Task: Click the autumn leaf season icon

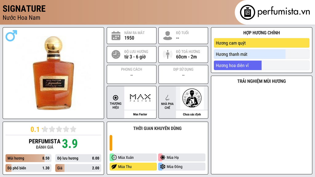Action: pyautogui.click(x=114, y=167)
